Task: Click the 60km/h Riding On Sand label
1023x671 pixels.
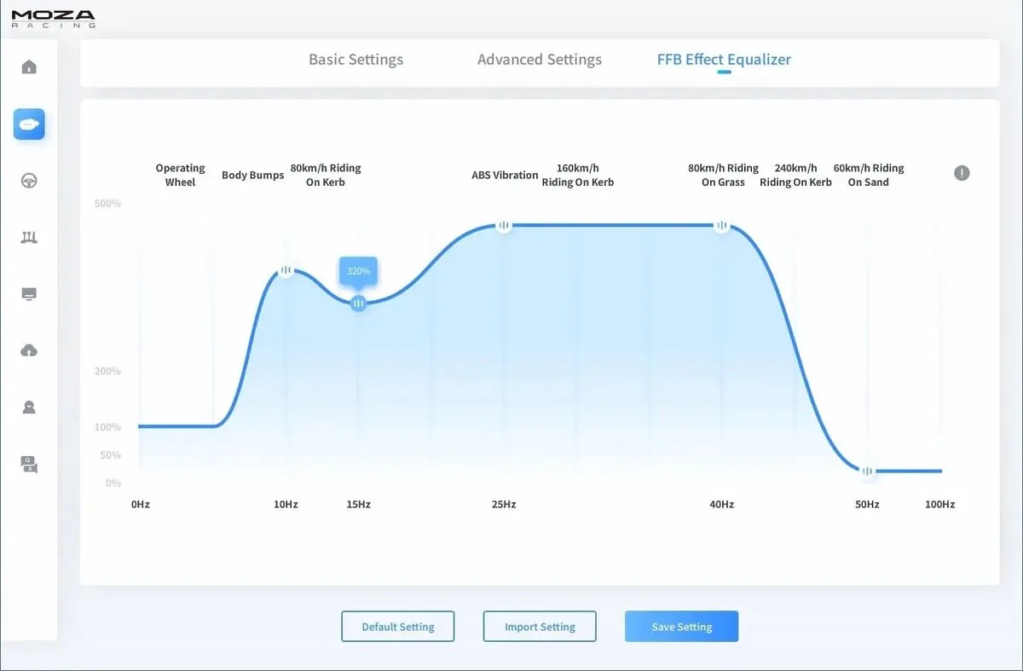Action: pos(869,175)
